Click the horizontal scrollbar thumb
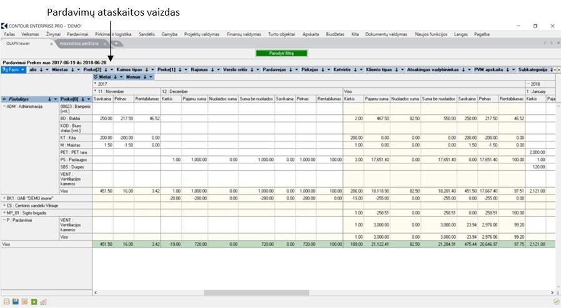 click(256, 292)
